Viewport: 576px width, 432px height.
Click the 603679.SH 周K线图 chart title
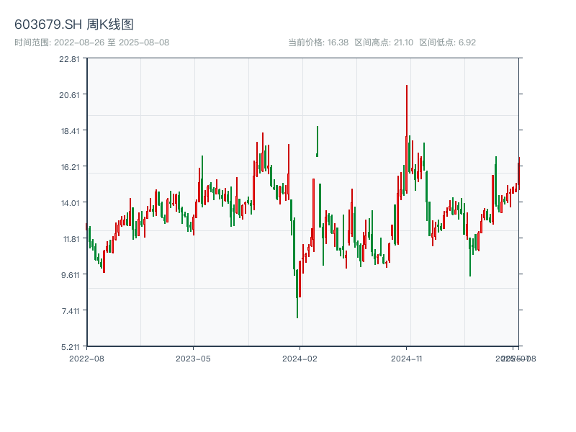coord(74,24)
